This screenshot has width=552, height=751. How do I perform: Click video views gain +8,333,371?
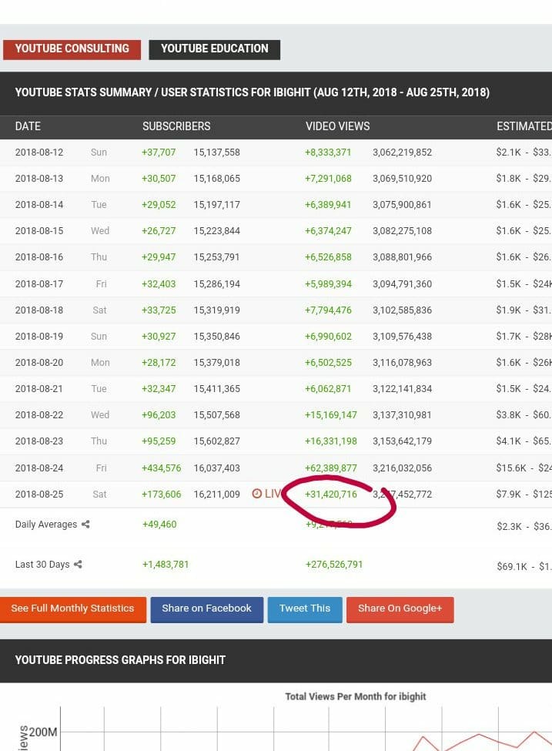(x=328, y=153)
